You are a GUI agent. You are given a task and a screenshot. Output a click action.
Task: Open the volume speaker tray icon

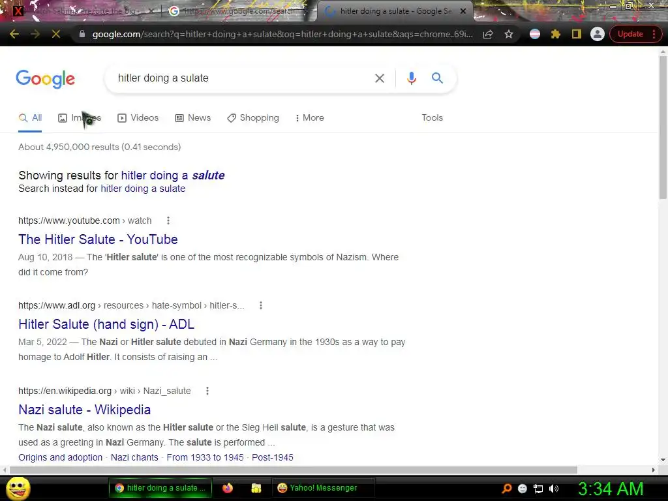point(554,489)
